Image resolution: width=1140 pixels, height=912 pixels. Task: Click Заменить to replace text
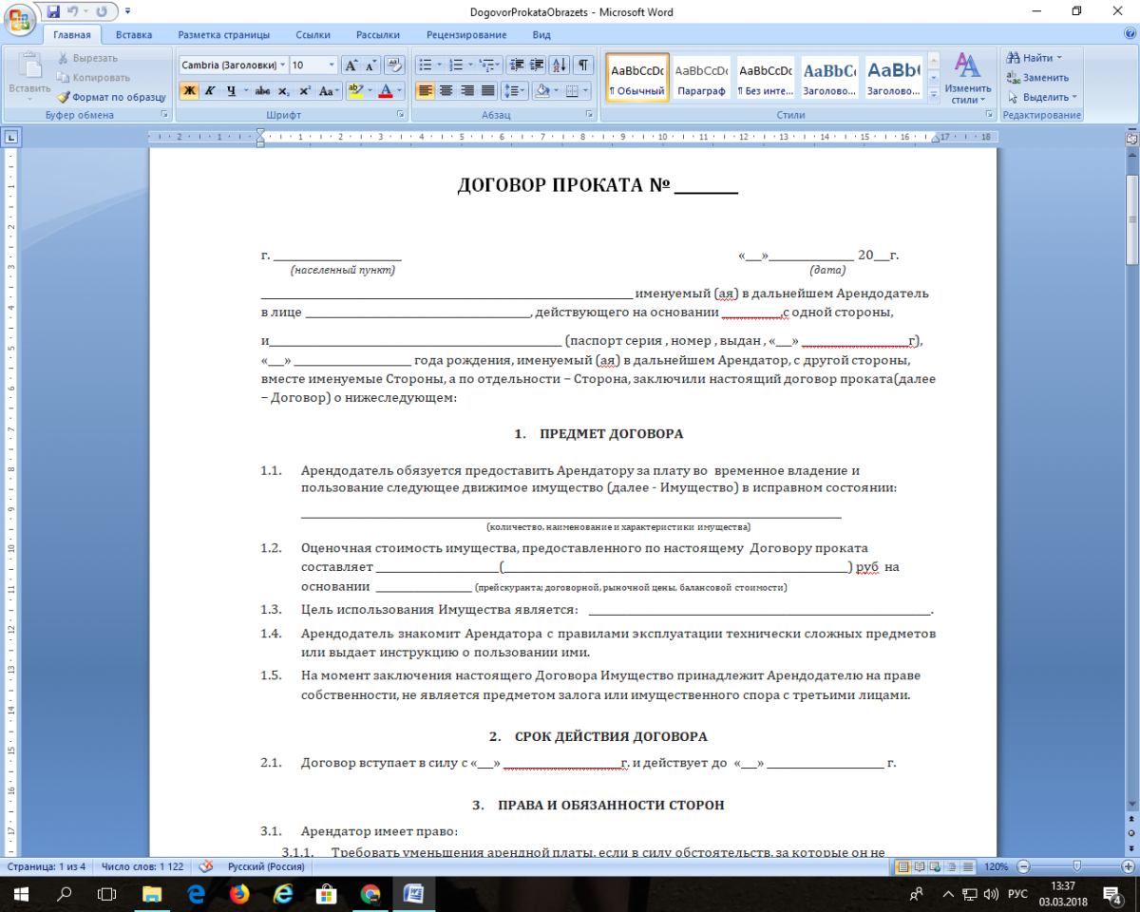coord(1037,78)
